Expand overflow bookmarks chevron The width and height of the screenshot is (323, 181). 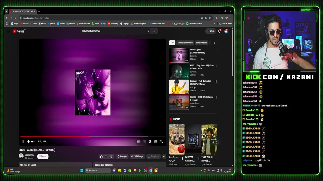click(x=214, y=24)
